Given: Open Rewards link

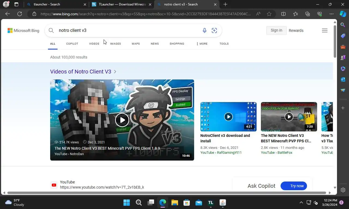Looking at the screenshot, I should pyautogui.click(x=296, y=30).
